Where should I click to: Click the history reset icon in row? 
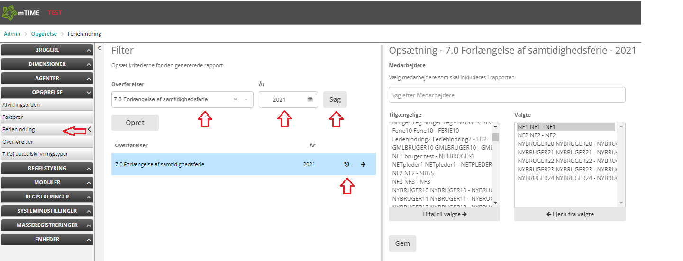tap(346, 164)
